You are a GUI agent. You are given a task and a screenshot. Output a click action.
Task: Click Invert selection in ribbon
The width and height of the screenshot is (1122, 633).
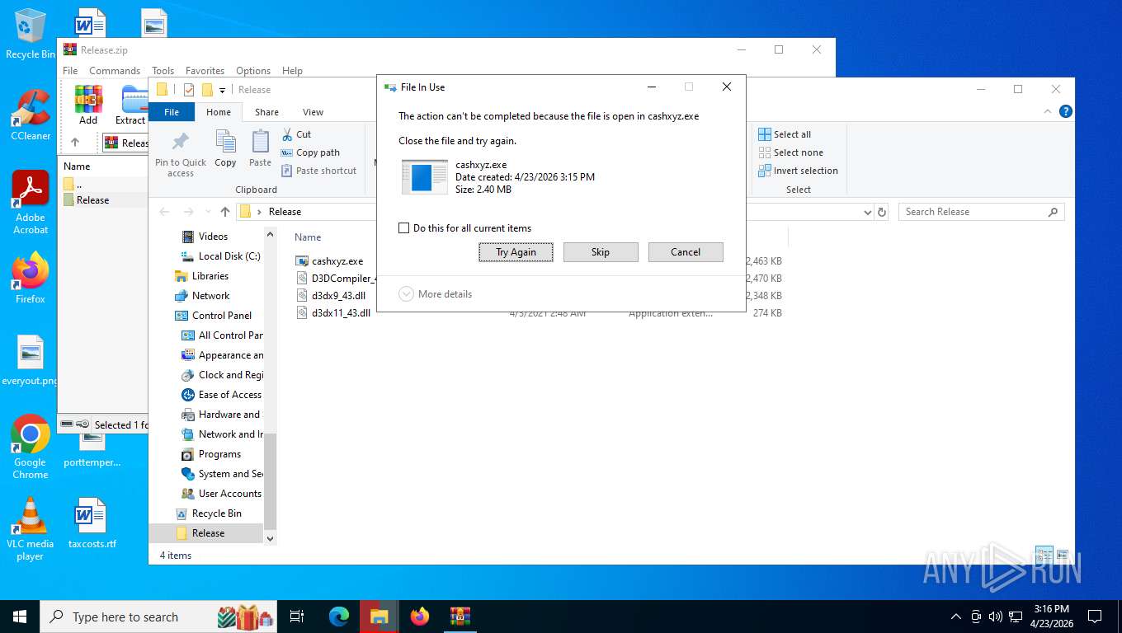(798, 171)
